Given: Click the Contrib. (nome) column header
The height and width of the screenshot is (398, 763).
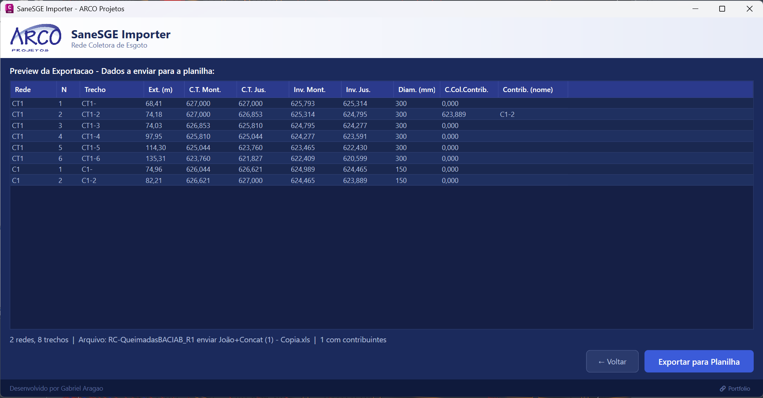Looking at the screenshot, I should (528, 89).
